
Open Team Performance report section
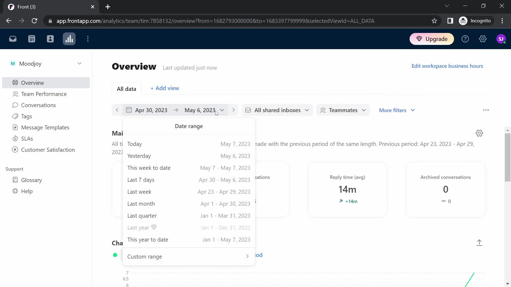[44, 94]
